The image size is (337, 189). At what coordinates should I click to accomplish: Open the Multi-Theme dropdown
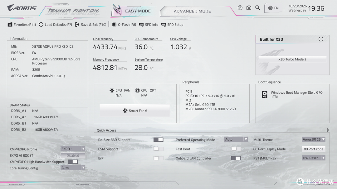click(314, 139)
